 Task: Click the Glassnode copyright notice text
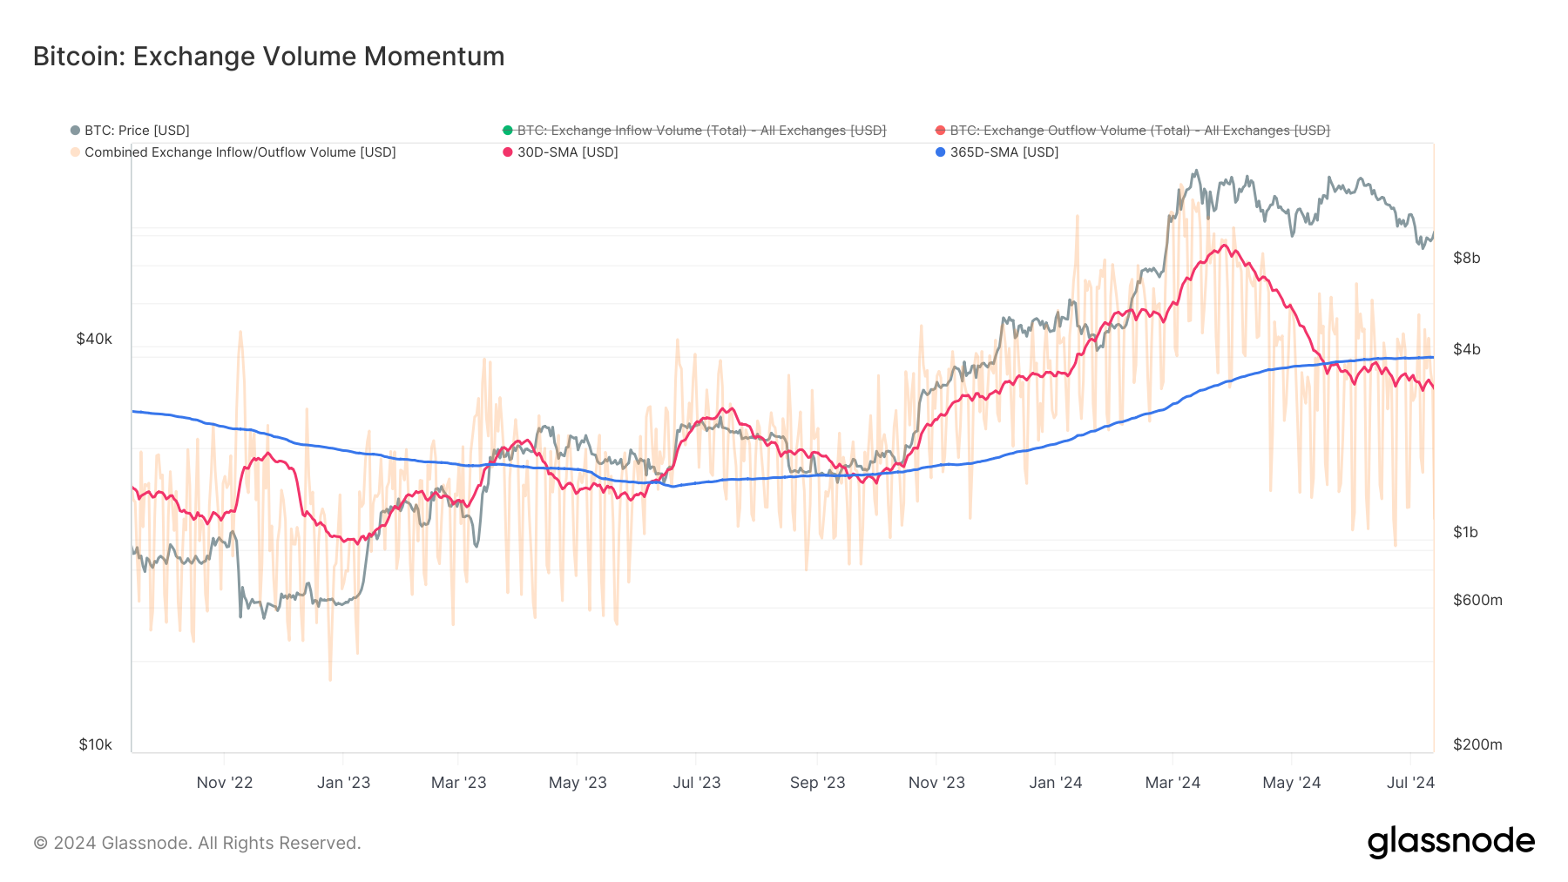click(x=197, y=843)
